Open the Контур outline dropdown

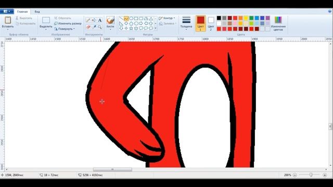point(167,18)
